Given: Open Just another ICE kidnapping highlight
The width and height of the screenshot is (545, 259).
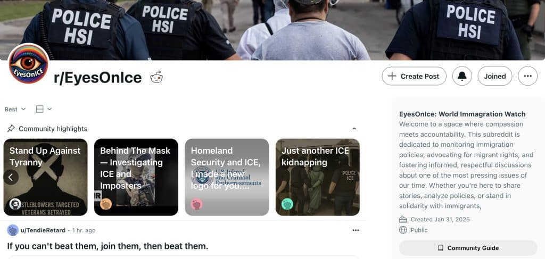Looking at the screenshot, I should (318, 177).
